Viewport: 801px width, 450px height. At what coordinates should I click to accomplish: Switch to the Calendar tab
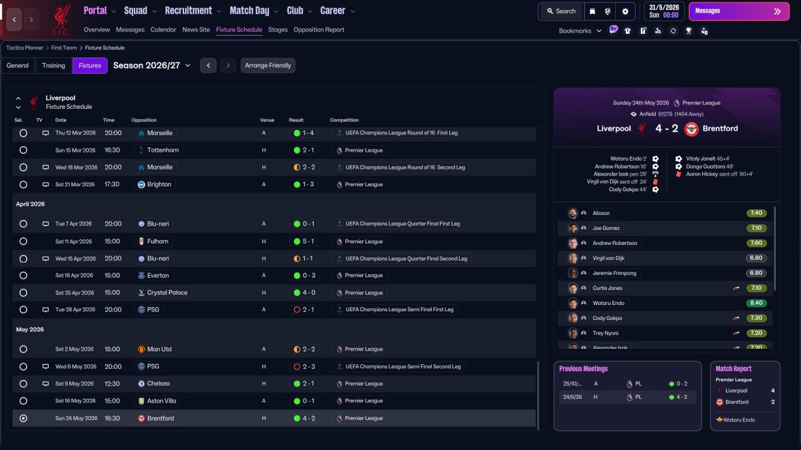point(163,29)
